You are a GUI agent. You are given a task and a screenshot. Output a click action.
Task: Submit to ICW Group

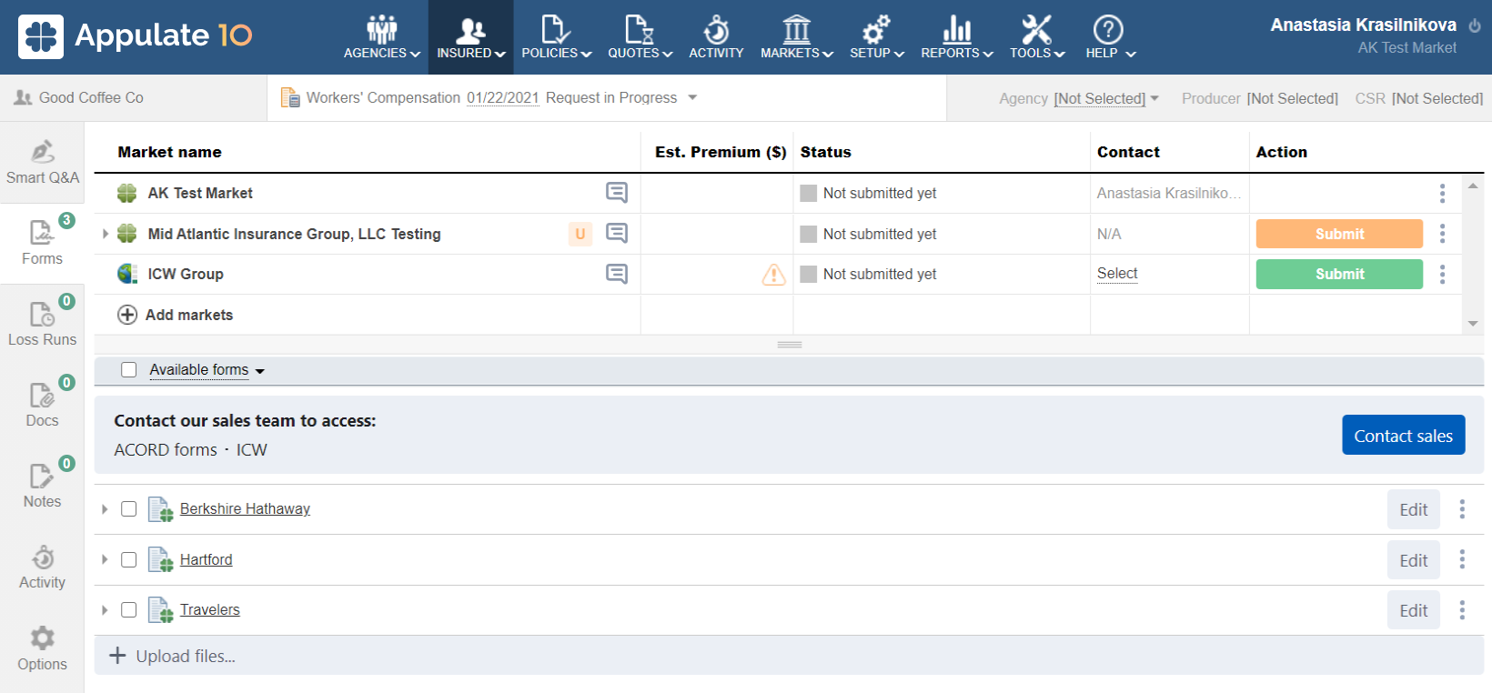coord(1339,274)
